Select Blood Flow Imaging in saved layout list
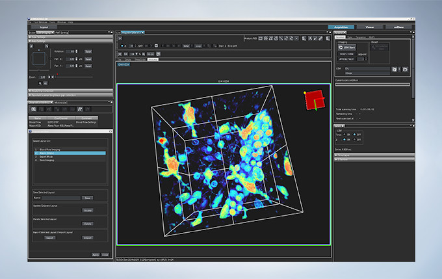 point(50,149)
